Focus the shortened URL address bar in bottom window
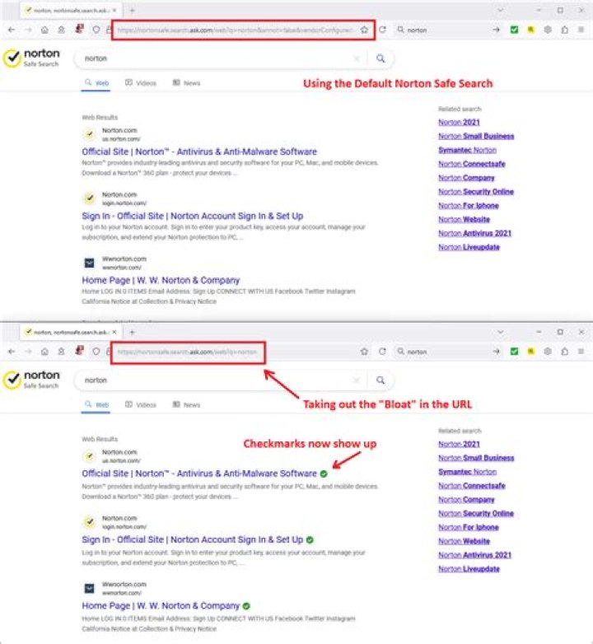The height and width of the screenshot is (644, 593). [187, 352]
